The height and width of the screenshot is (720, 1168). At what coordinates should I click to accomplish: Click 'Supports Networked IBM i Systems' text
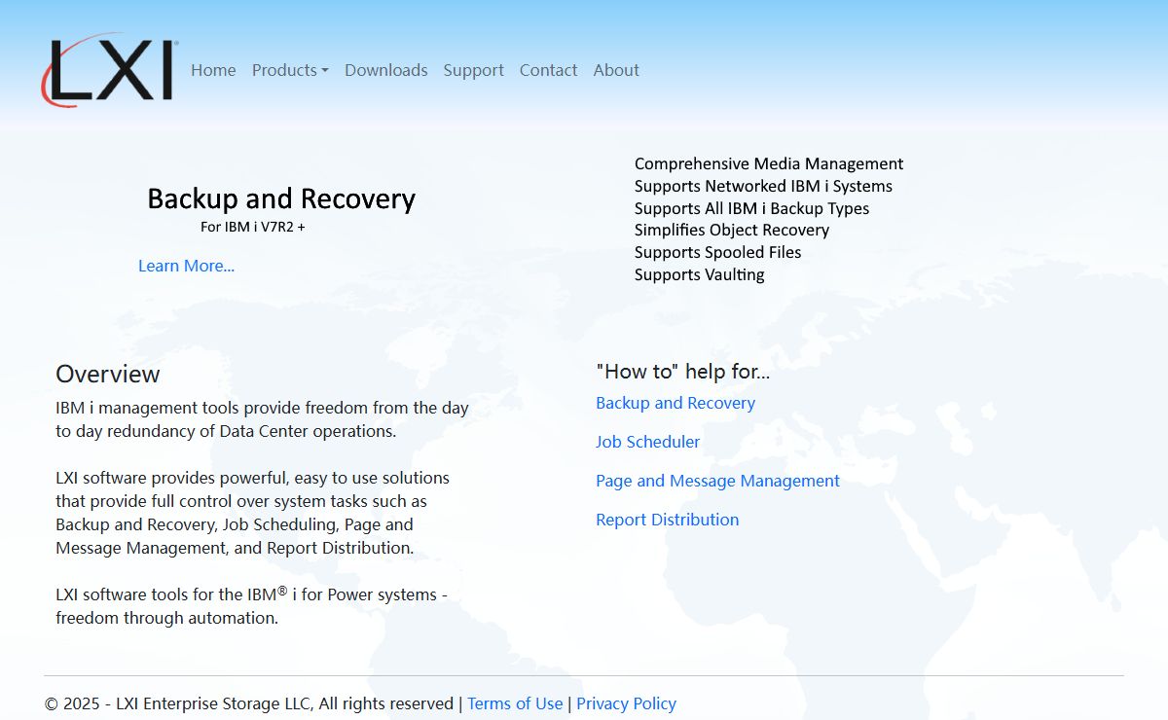click(x=763, y=186)
